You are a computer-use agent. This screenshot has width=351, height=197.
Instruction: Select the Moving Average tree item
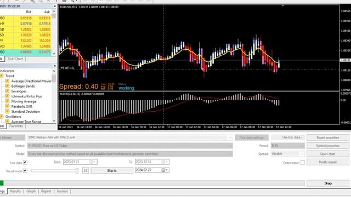(24, 101)
